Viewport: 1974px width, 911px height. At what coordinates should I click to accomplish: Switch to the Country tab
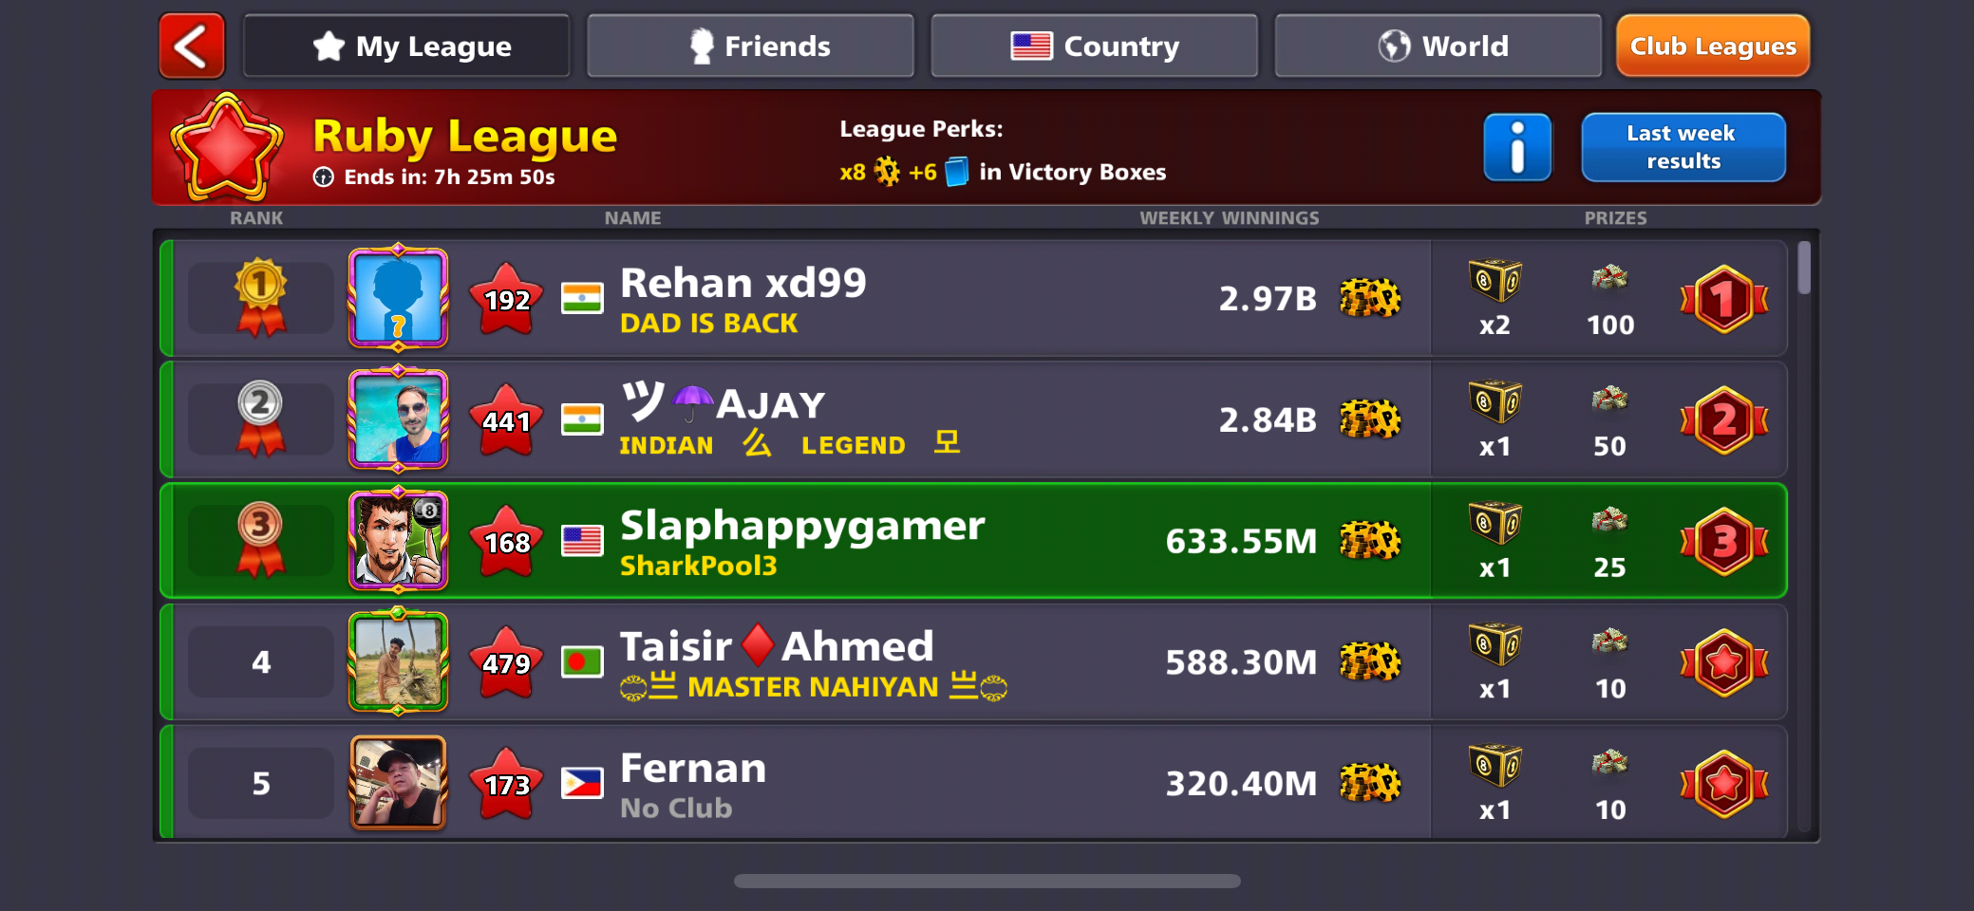(x=1094, y=46)
